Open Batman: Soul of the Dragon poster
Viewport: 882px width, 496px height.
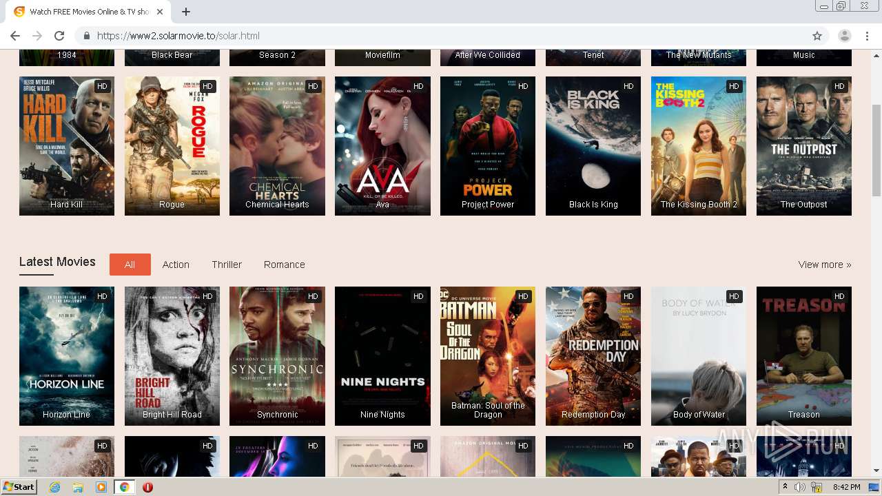click(488, 356)
